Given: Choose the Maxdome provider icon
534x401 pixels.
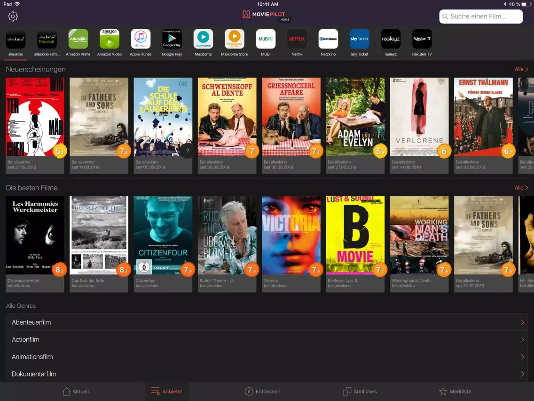Looking at the screenshot, I should coord(203,39).
